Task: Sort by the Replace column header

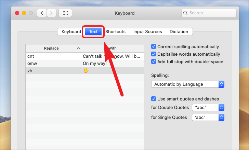Action: [x=53, y=48]
